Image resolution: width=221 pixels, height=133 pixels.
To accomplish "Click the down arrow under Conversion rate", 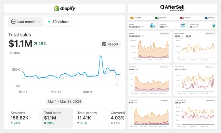I will (x=111, y=123).
